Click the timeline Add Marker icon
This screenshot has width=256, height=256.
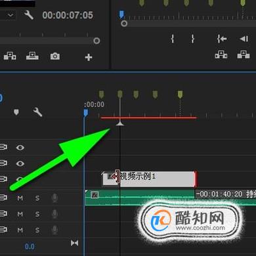click(x=16, y=112)
